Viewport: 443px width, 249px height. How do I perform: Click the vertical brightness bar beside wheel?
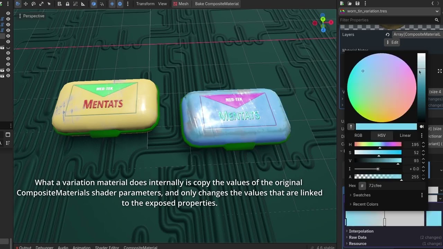click(x=421, y=88)
